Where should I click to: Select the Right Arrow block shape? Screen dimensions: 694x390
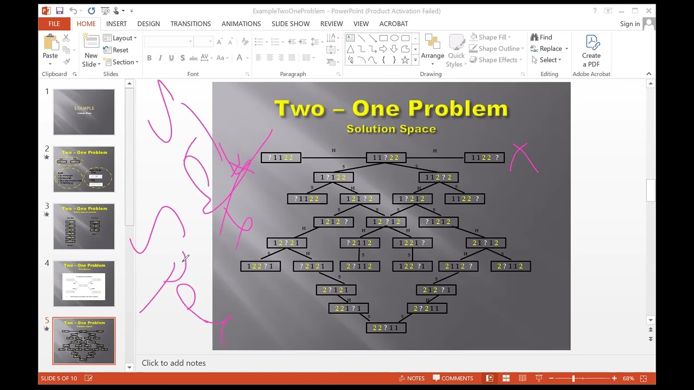(383, 49)
